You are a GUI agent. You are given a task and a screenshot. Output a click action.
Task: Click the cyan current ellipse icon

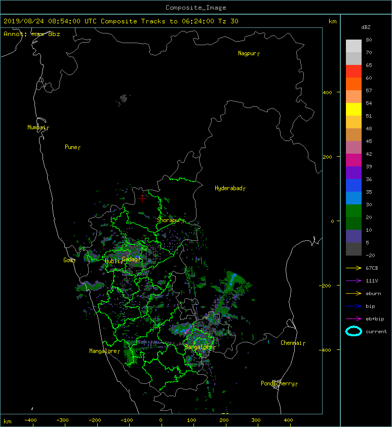pyautogui.click(x=354, y=331)
